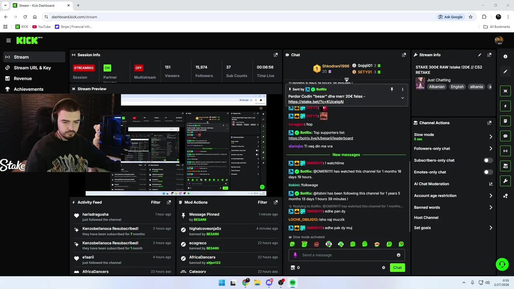Expand Account age restriction options

[x=491, y=196]
